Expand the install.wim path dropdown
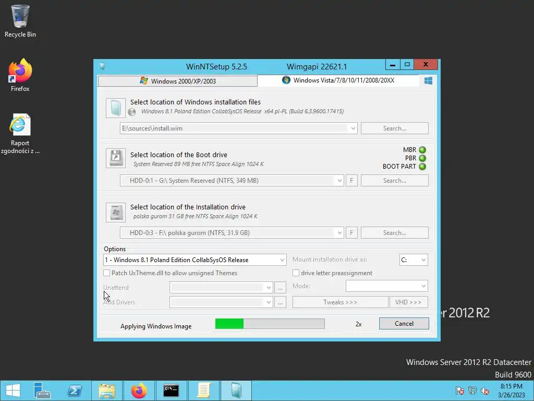 coord(353,128)
